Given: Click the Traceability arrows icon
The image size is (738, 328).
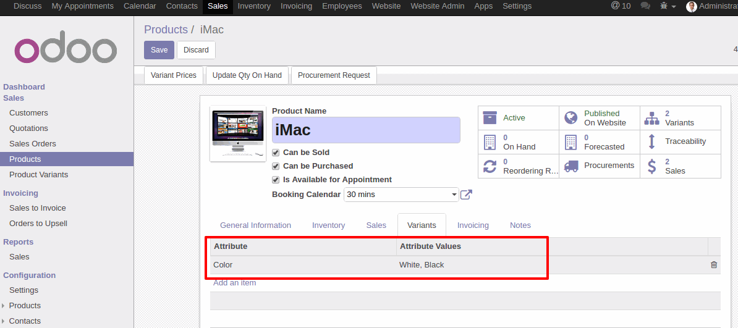Looking at the screenshot, I should coord(652,141).
